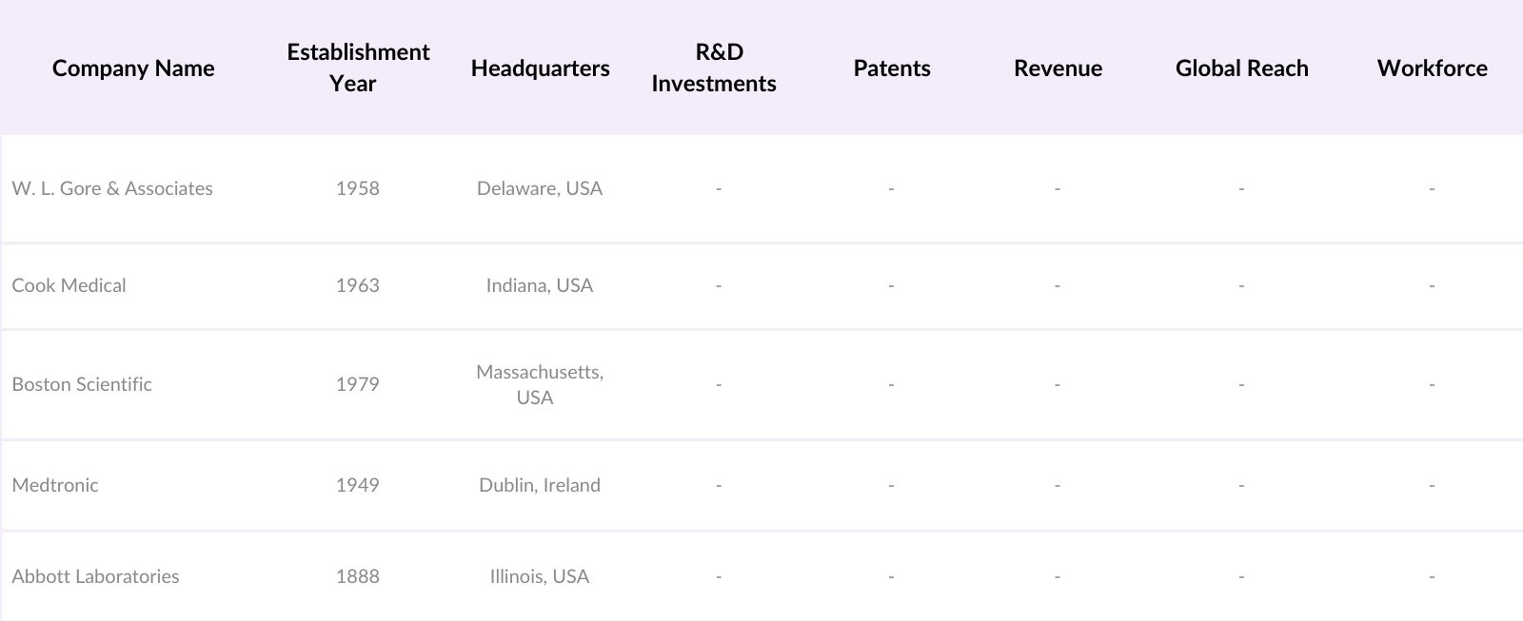
Task: Select the Cook Medical company name
Action: pyautogui.click(x=69, y=285)
